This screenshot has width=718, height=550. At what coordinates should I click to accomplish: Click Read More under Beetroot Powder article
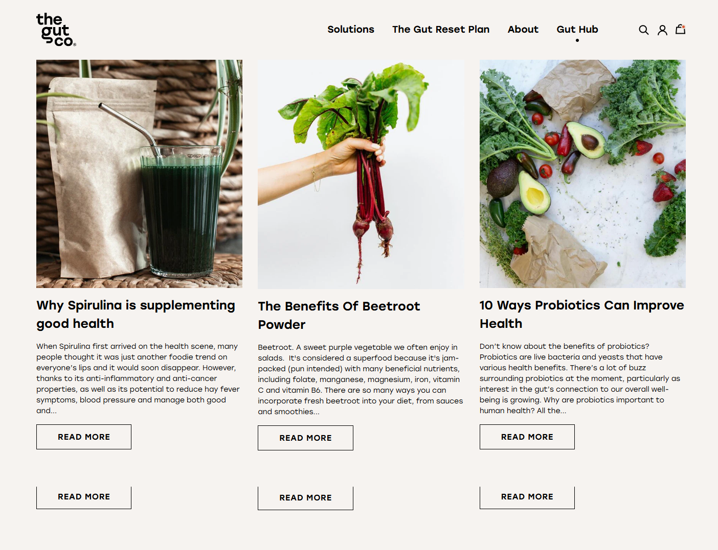tap(305, 438)
